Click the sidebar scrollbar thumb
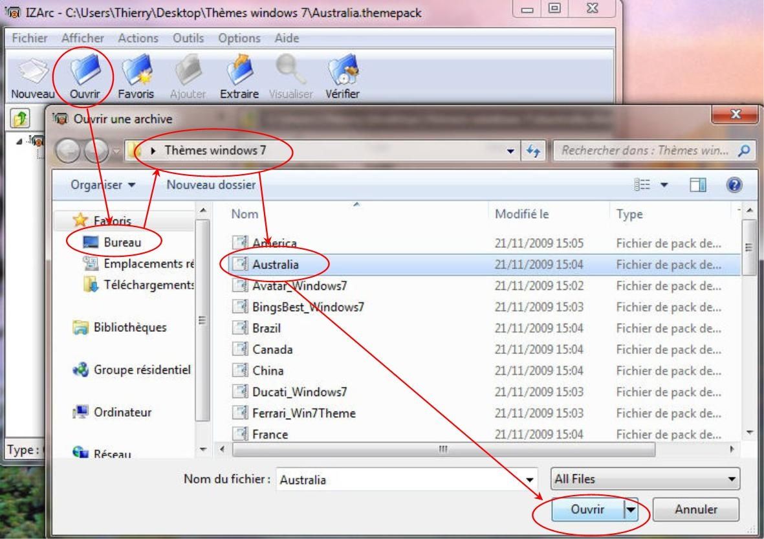The height and width of the screenshot is (539, 764). (x=202, y=320)
